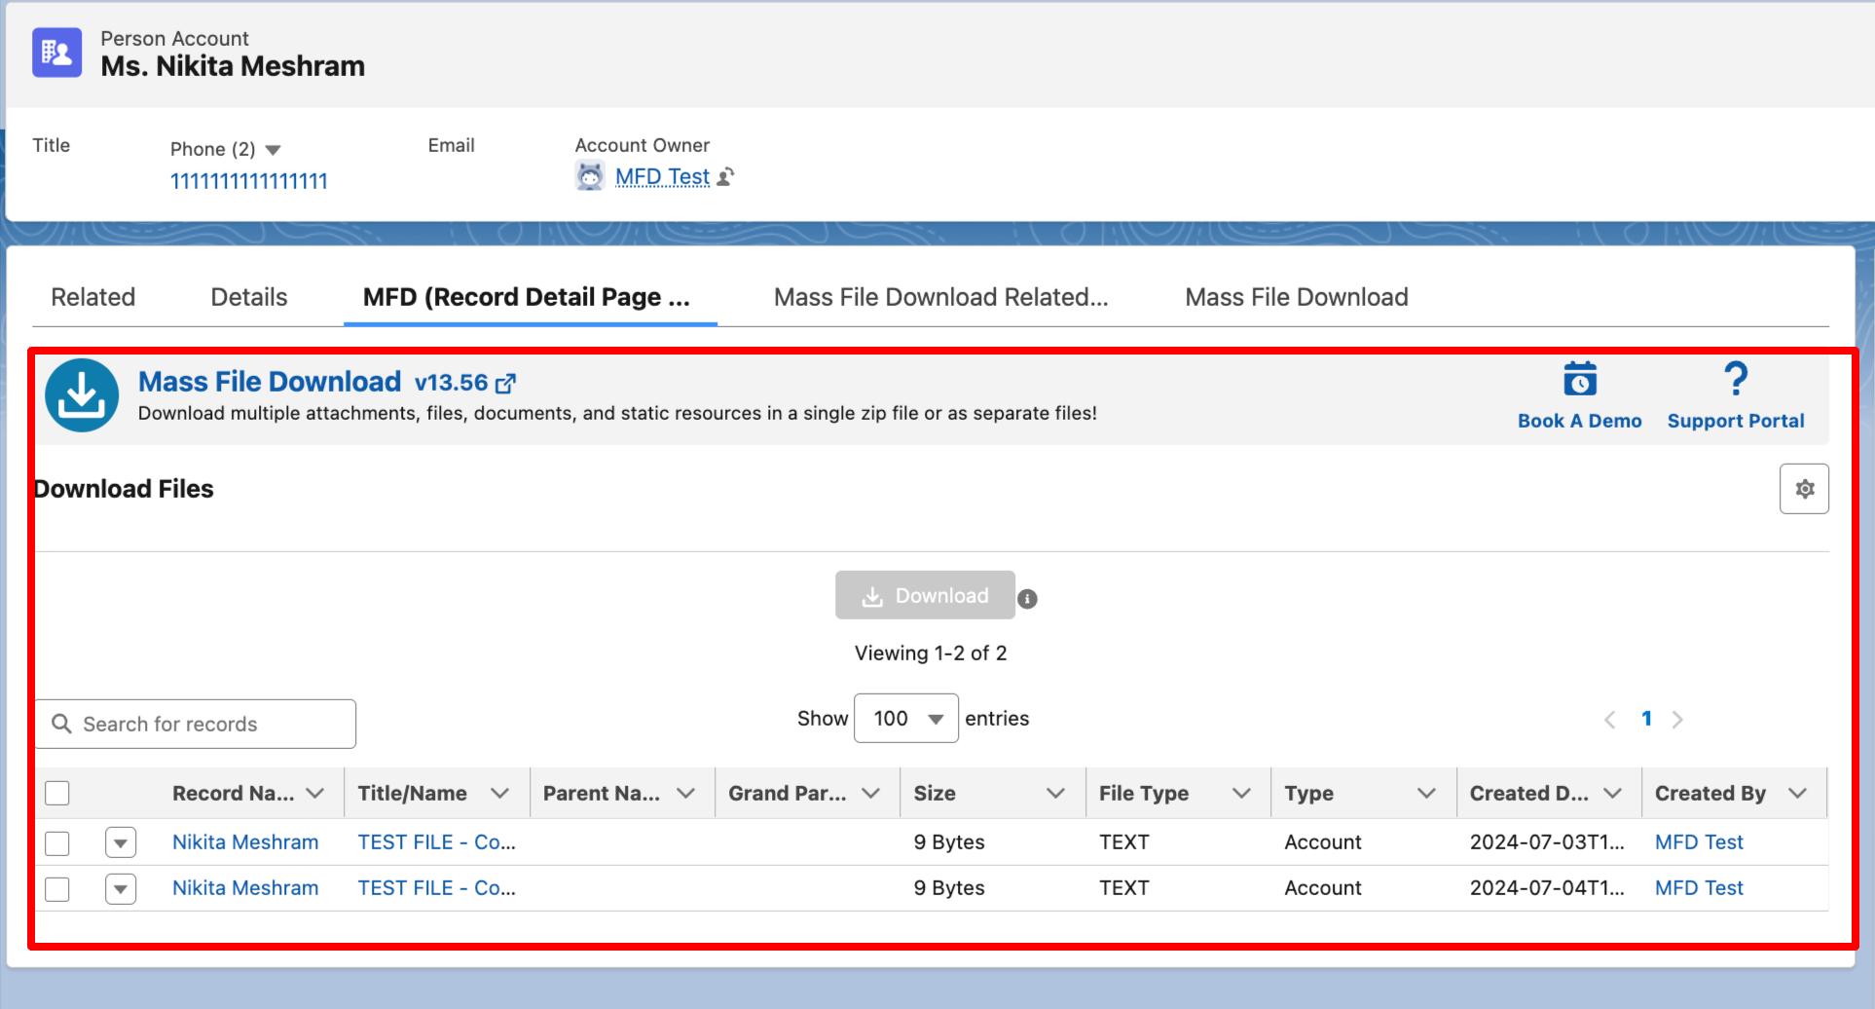The height and width of the screenshot is (1009, 1875).
Task: Switch to the Related tab
Action: [x=93, y=297]
